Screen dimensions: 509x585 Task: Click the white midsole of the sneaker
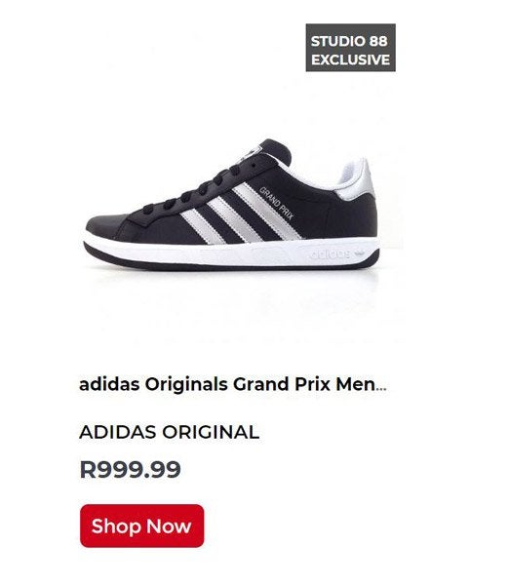[231, 253]
